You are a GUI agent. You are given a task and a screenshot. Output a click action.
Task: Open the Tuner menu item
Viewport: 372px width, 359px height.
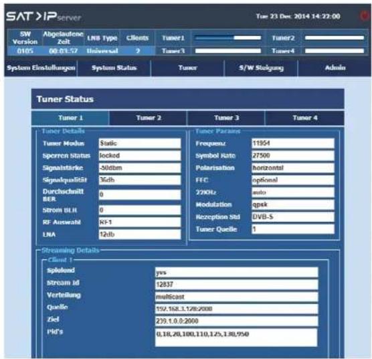187,68
